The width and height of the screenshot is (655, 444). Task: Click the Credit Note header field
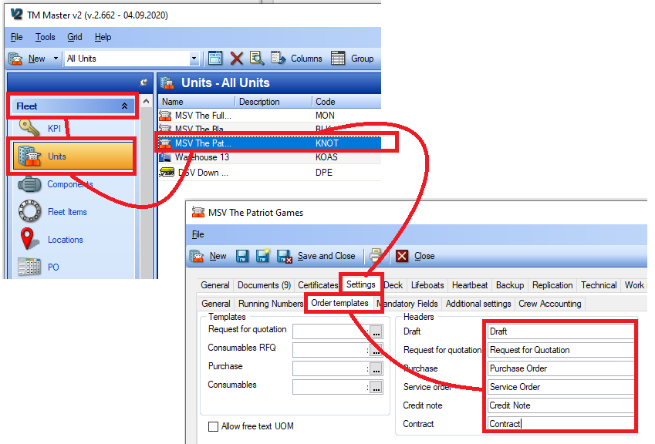pyautogui.click(x=560, y=405)
